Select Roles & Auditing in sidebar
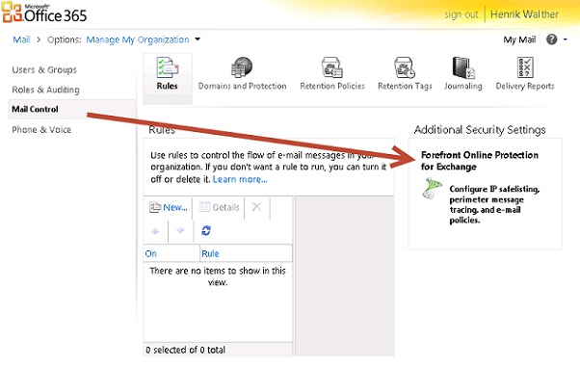Viewport: 580px width, 366px height. (x=45, y=90)
